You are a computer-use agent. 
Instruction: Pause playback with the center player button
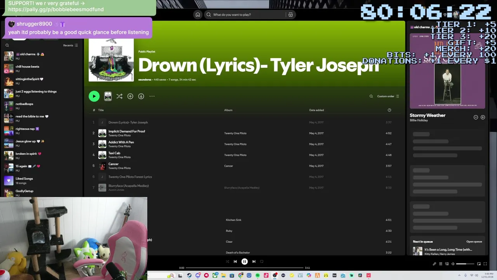pyautogui.click(x=245, y=262)
